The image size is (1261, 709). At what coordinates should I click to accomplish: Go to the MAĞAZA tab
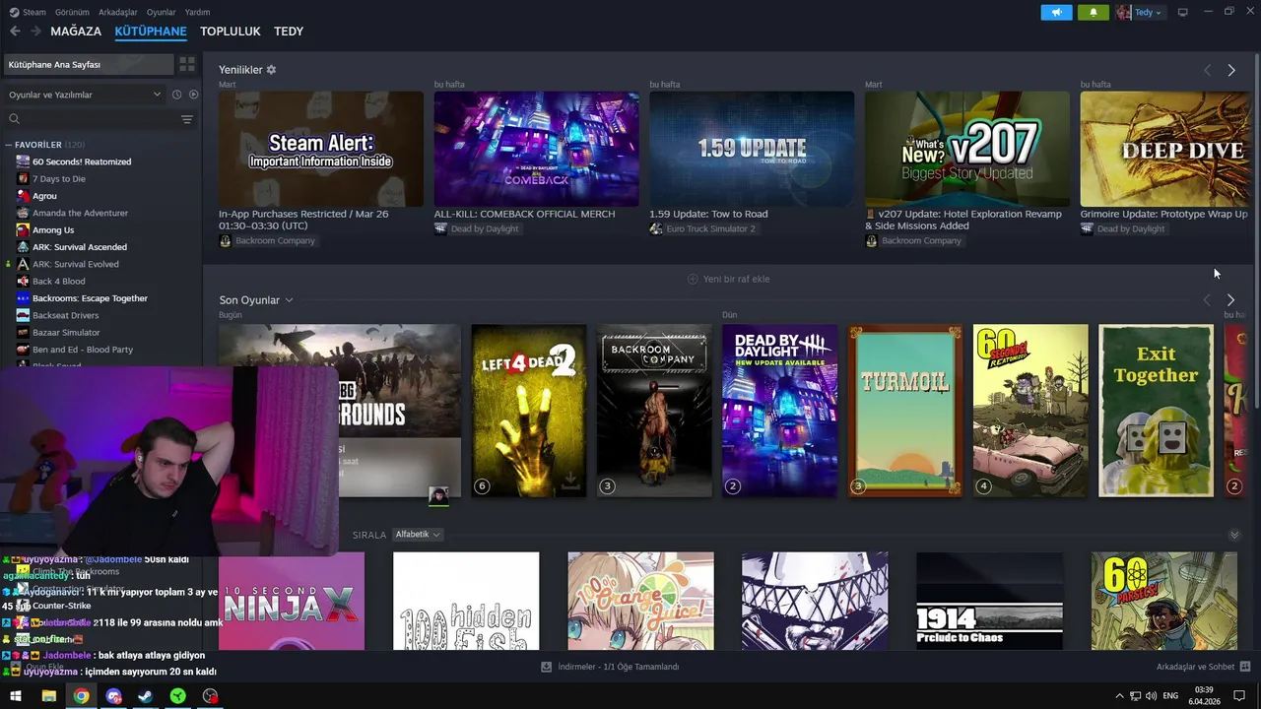click(76, 32)
